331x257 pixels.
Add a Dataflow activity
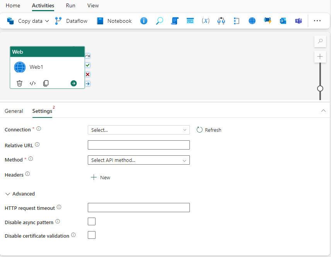[x=71, y=21]
